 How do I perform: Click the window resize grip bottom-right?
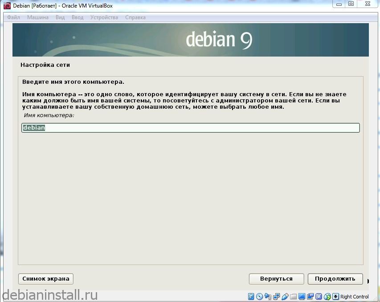(x=376, y=298)
